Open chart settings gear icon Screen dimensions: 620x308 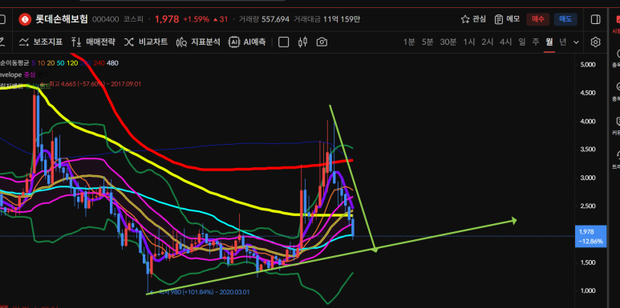point(595,42)
